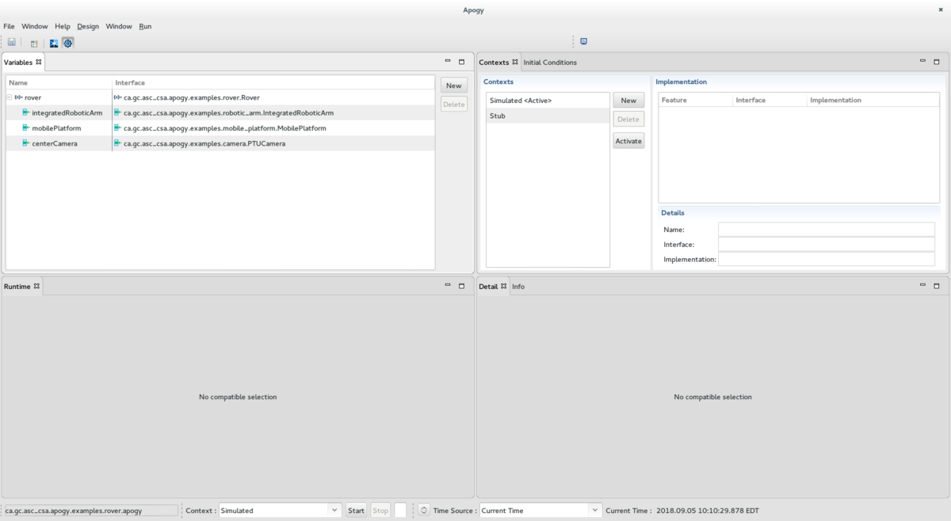Open the Window menu next to Run
The image size is (951, 521).
click(119, 26)
